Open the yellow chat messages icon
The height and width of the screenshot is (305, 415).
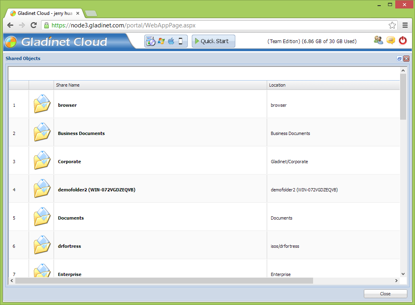point(390,40)
